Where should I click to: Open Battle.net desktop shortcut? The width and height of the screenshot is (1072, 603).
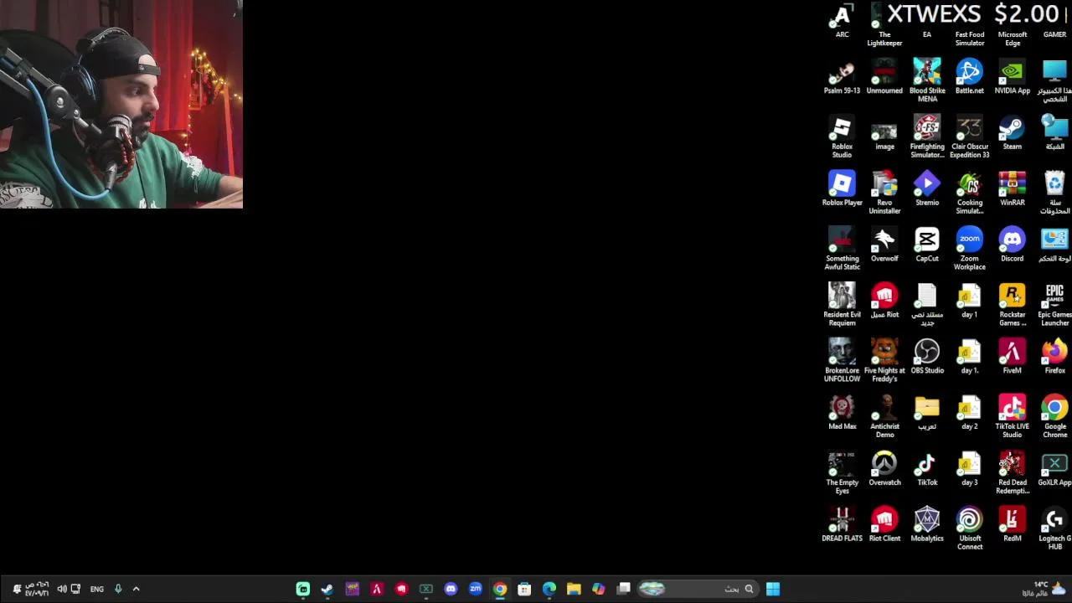coord(970,77)
